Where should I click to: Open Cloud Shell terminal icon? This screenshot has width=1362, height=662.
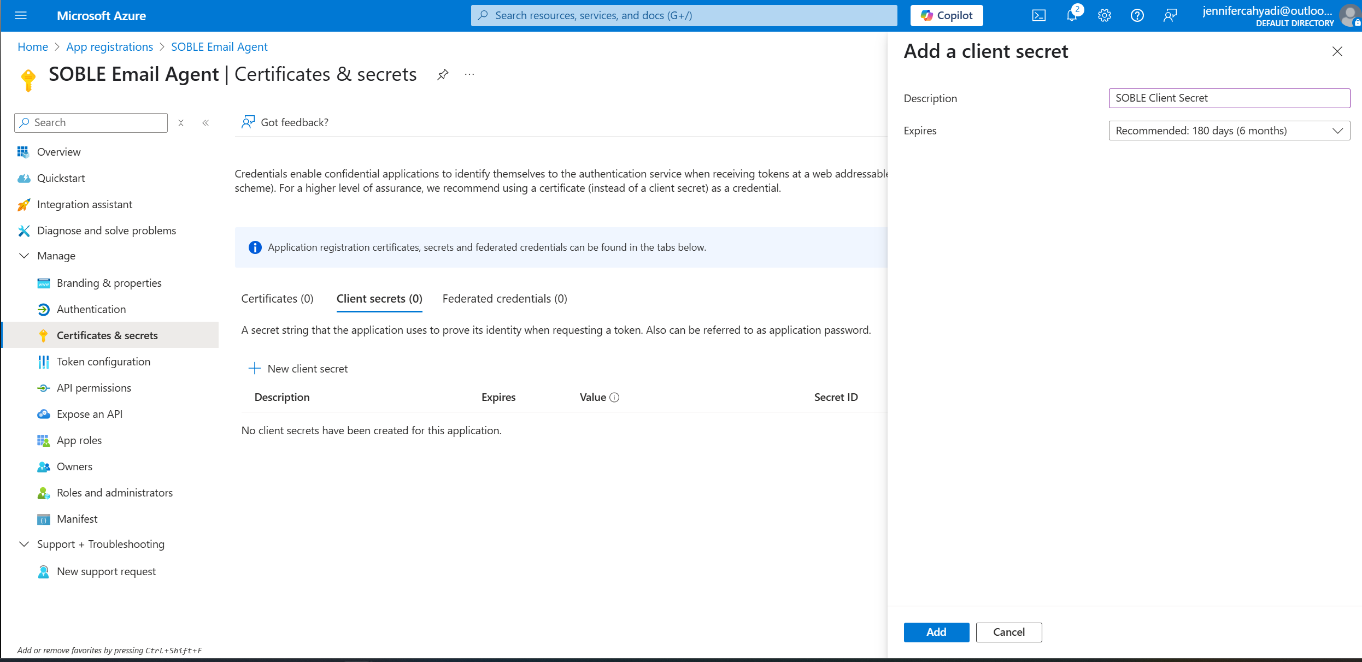tap(1038, 16)
